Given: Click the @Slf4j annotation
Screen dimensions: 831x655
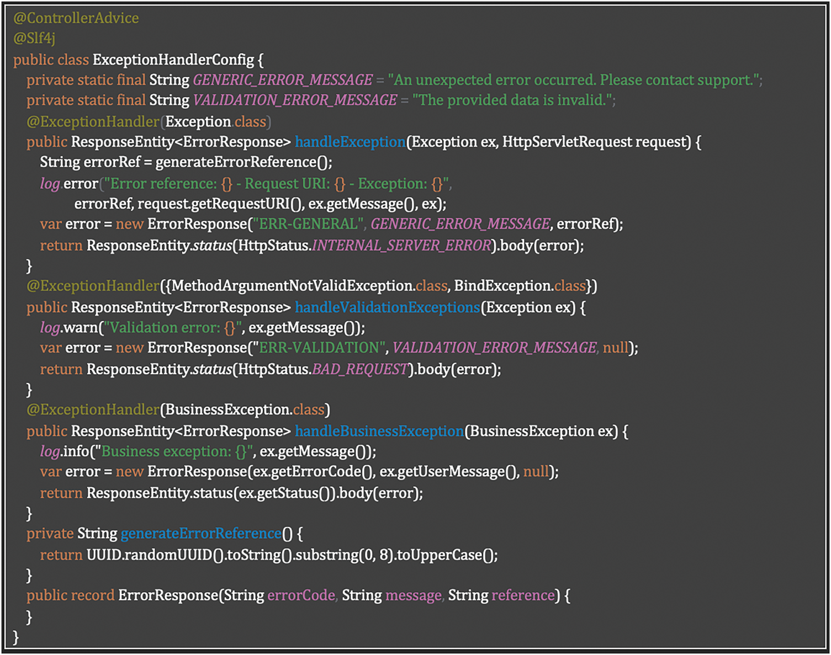Looking at the screenshot, I should 34,39.
